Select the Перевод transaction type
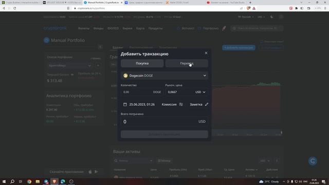Screen dimensions: 329x185 [187, 63]
